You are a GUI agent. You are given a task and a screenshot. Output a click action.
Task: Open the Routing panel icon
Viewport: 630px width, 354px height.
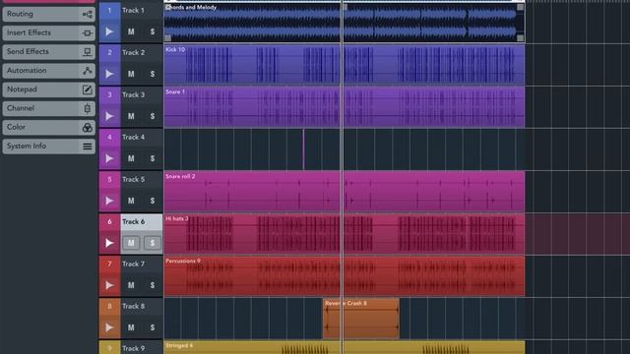(x=88, y=15)
